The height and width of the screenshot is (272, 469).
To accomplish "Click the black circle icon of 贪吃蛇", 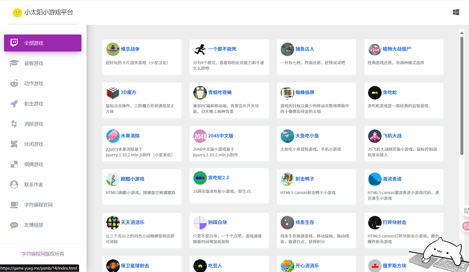I will 375,92.
